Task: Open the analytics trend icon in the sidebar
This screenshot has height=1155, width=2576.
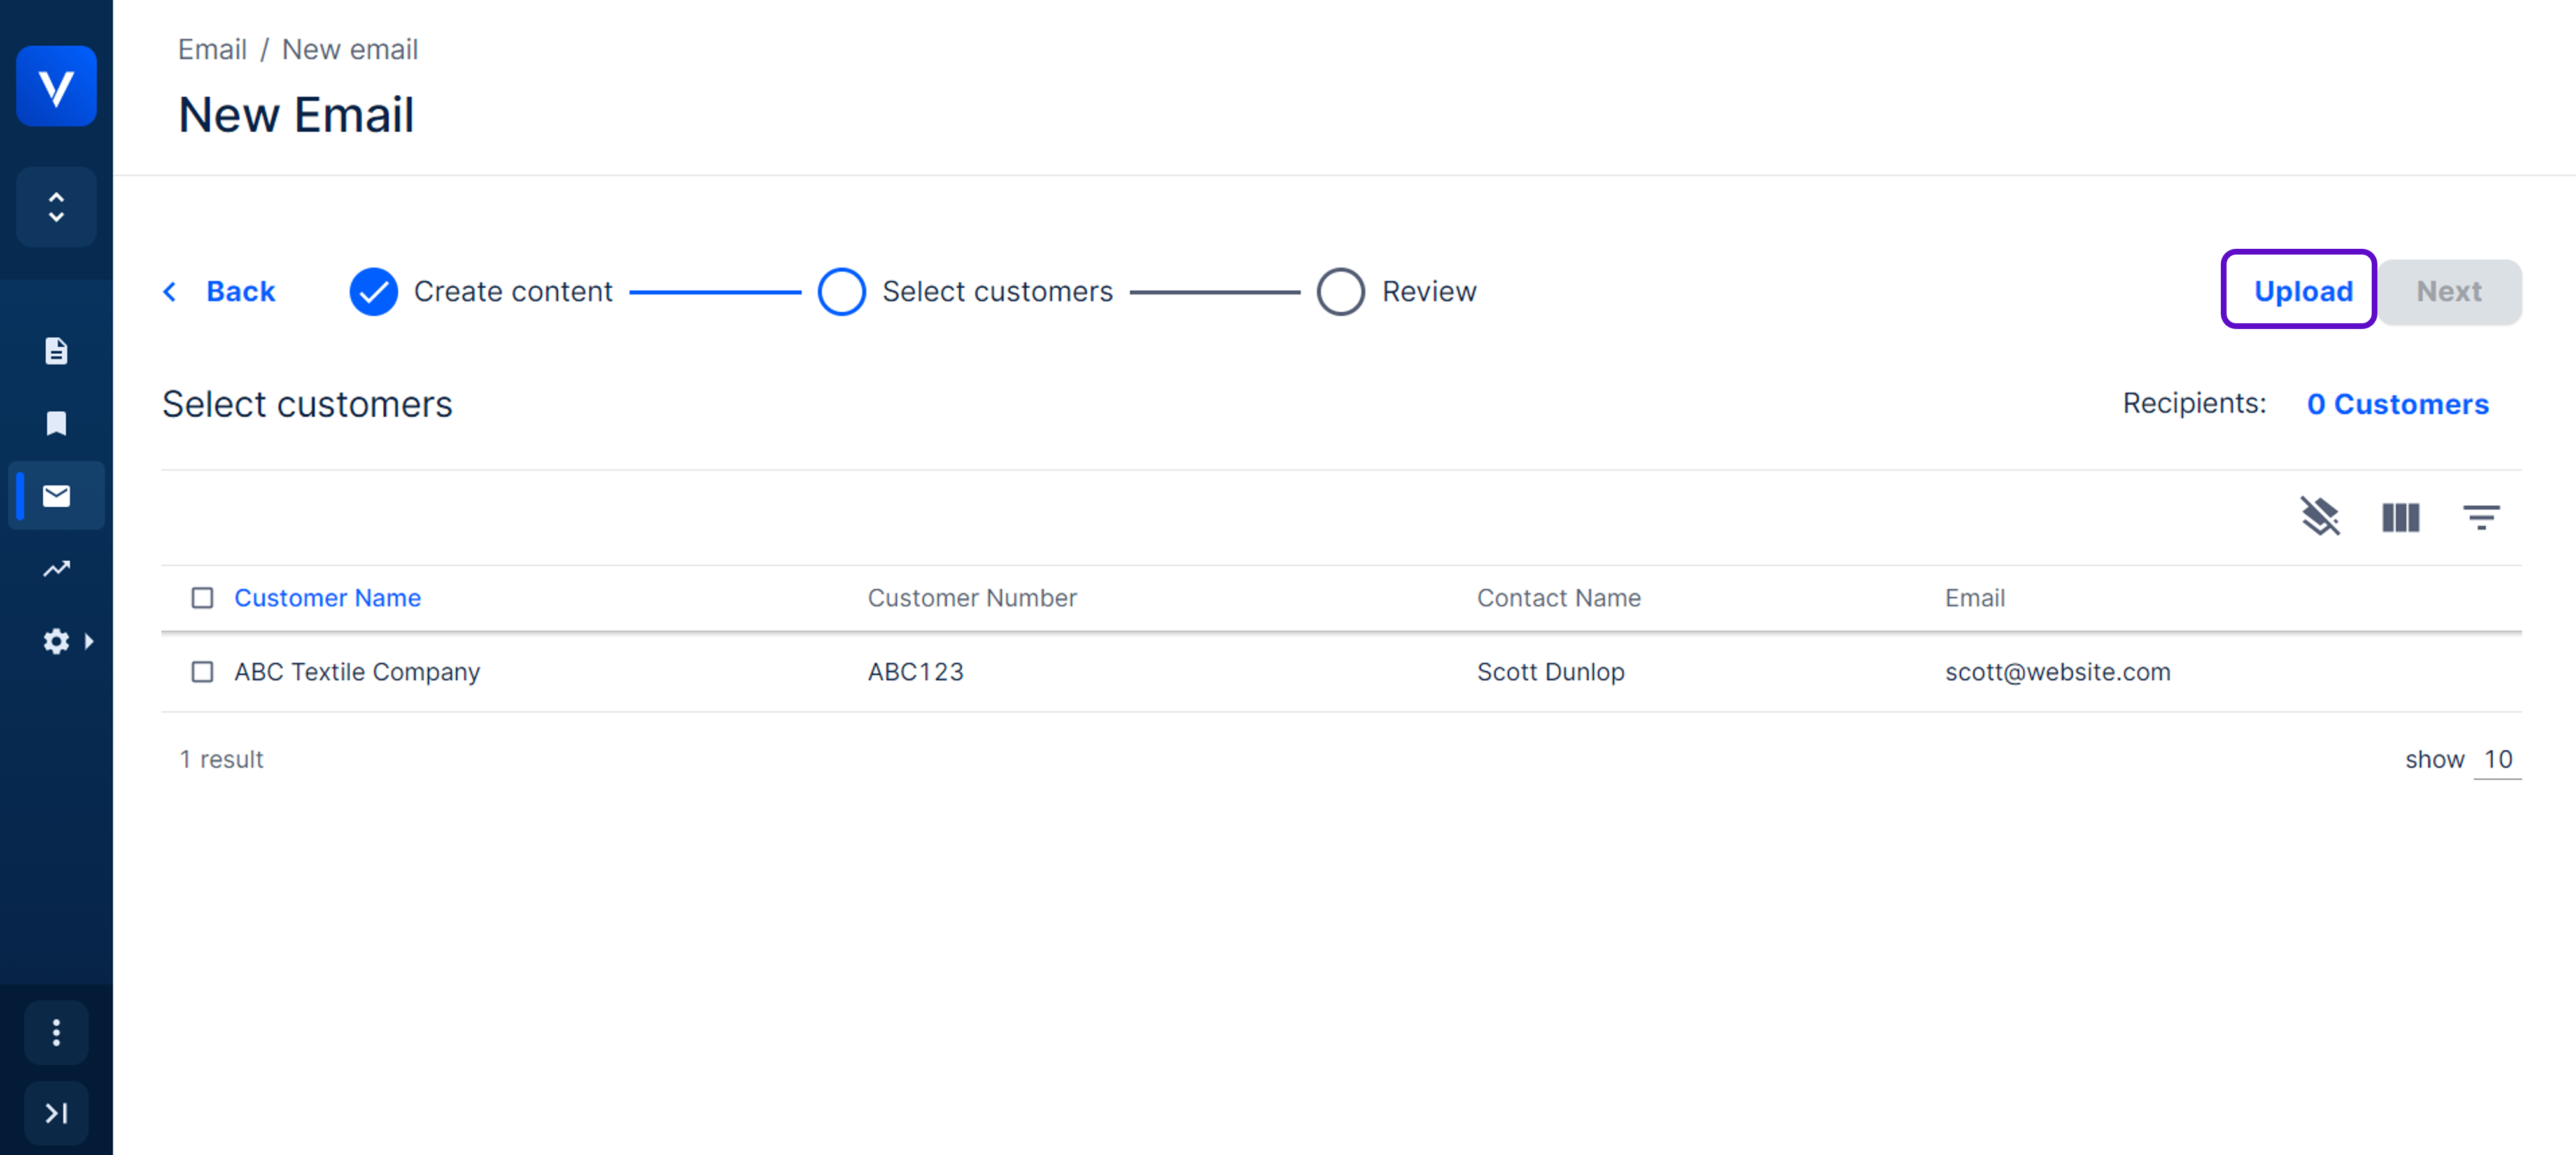Action: tap(56, 568)
